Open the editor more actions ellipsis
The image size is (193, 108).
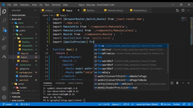[188, 10]
